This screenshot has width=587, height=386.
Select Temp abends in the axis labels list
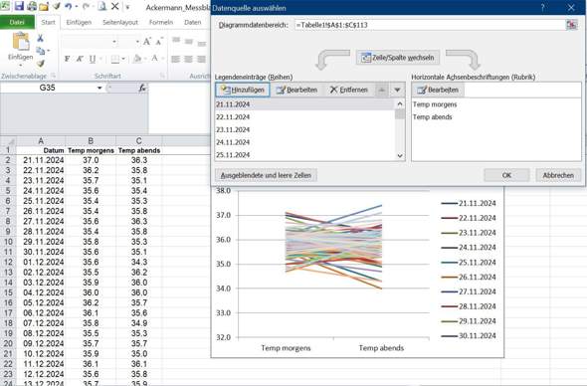coord(433,117)
